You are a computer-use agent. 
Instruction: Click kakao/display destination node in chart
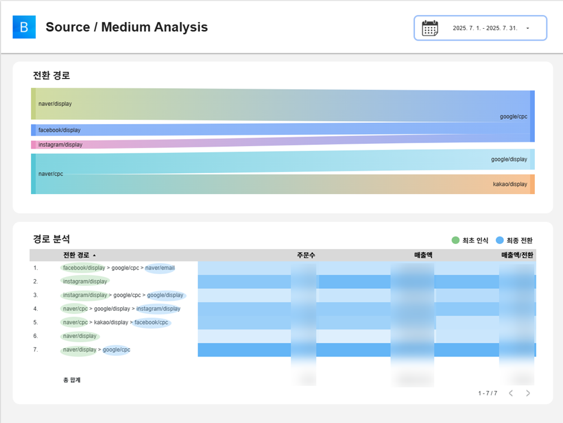(532, 184)
